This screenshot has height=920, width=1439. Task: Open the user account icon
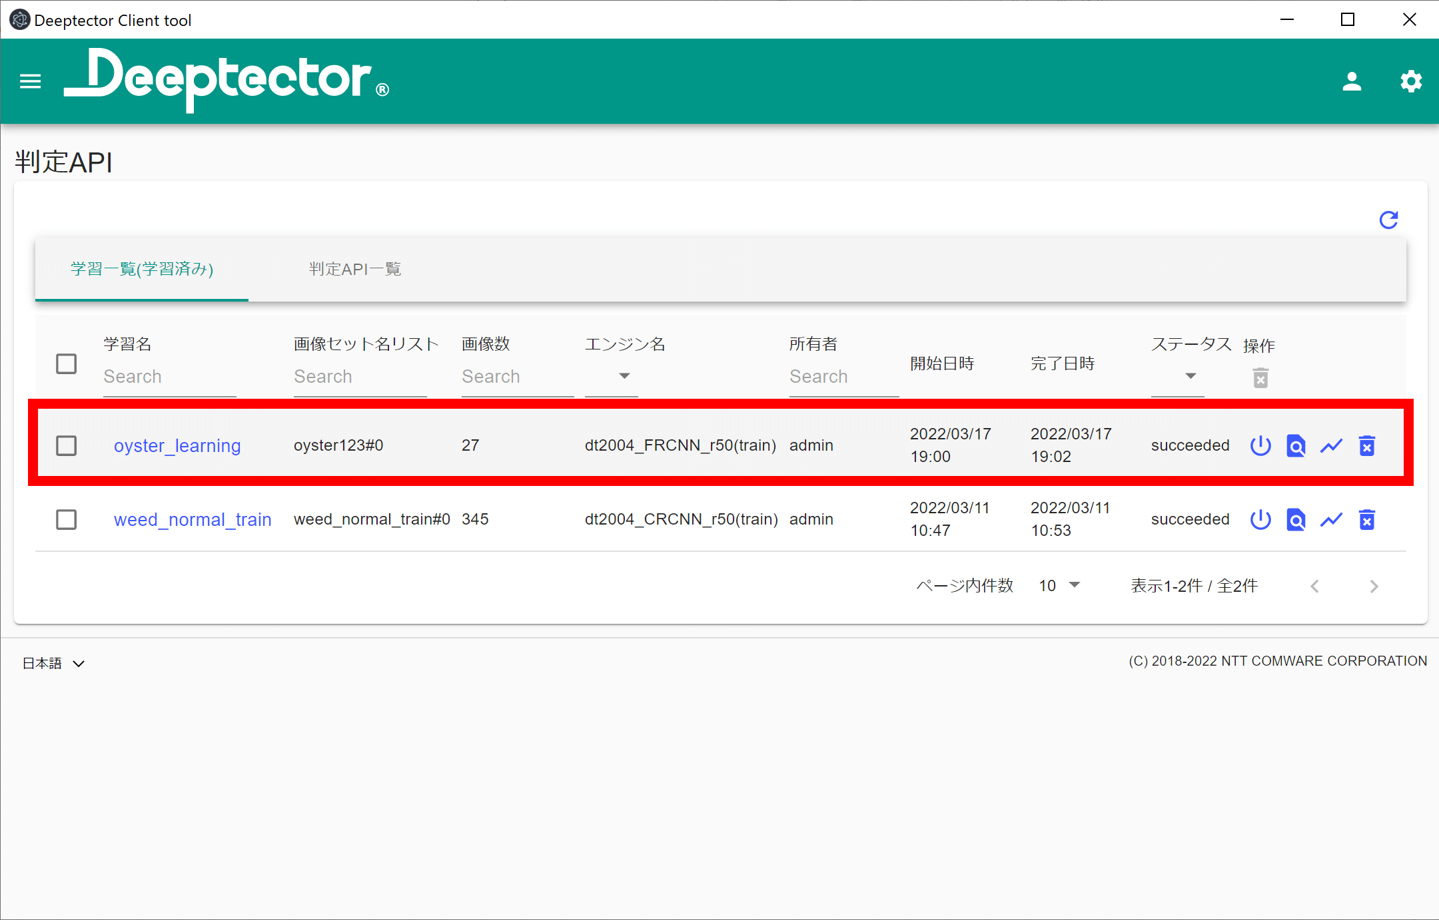[1352, 81]
